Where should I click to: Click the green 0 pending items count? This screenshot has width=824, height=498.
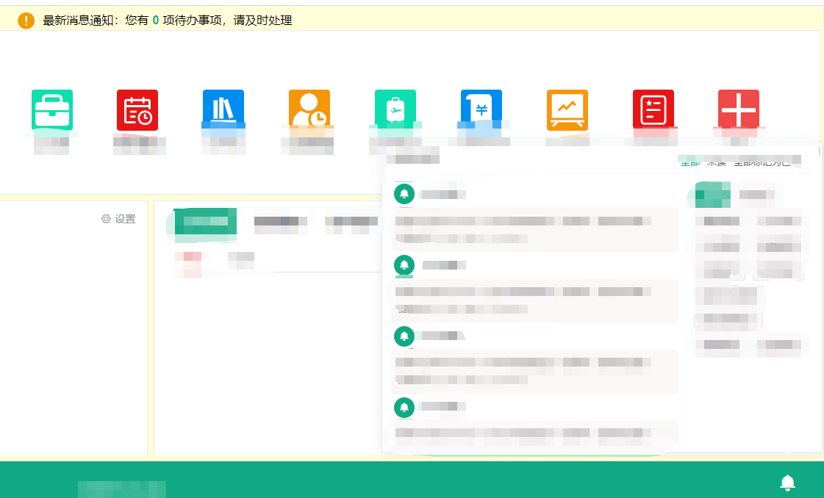(156, 21)
